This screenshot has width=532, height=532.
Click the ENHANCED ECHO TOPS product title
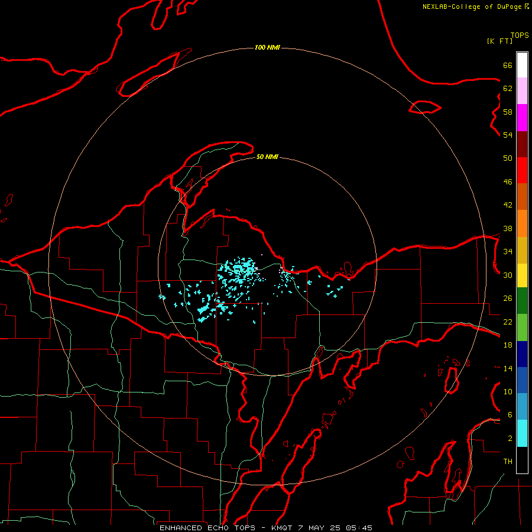[x=207, y=528]
